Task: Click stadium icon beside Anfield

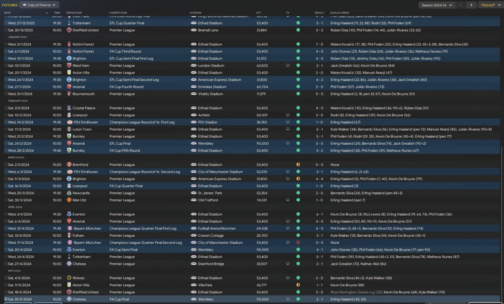Action: (194, 115)
